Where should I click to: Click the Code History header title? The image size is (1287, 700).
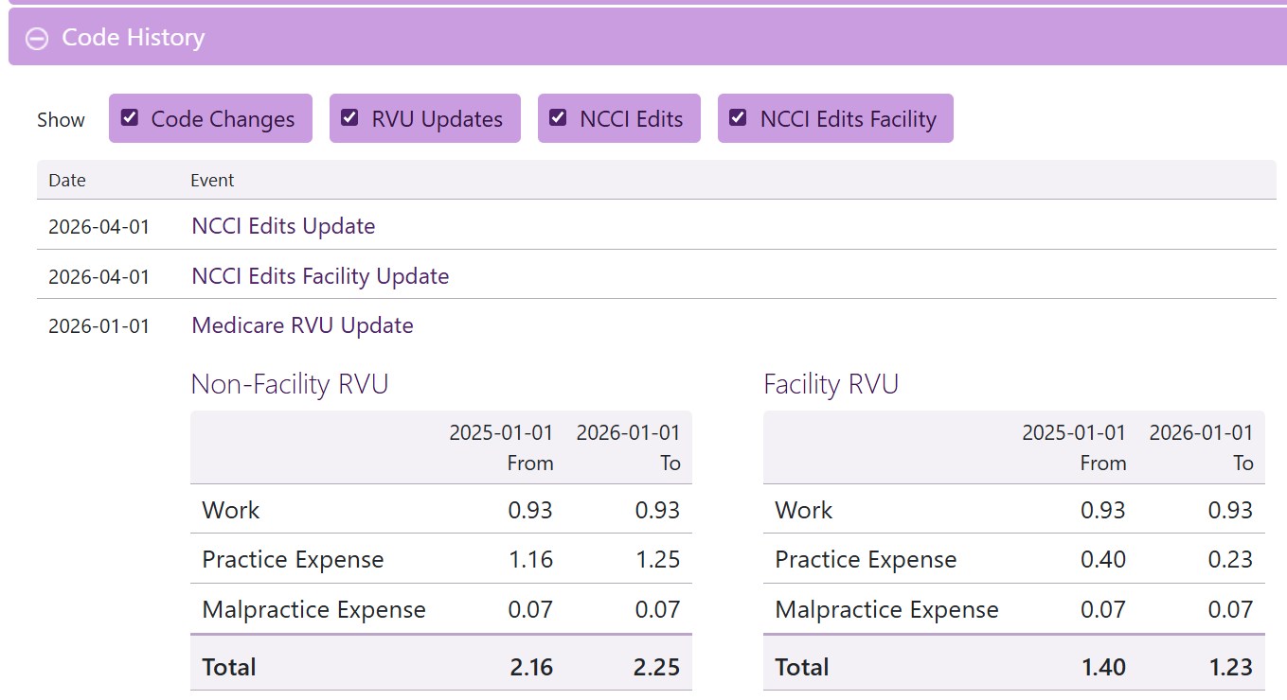click(133, 38)
